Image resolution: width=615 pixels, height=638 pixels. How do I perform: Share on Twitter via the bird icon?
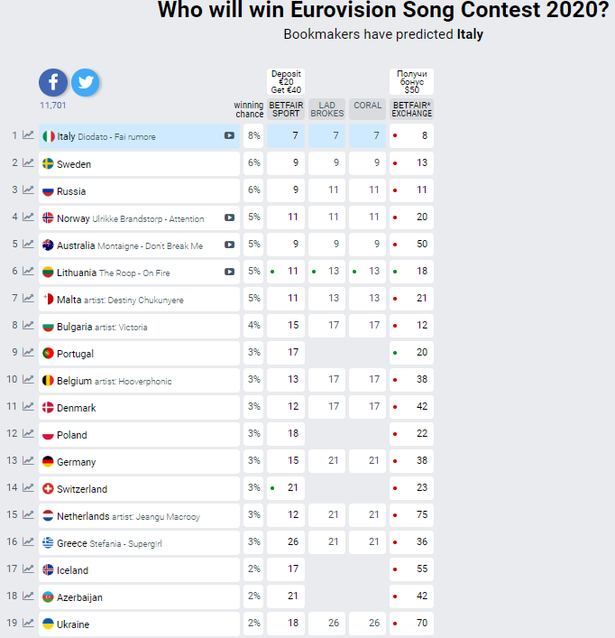point(86,83)
